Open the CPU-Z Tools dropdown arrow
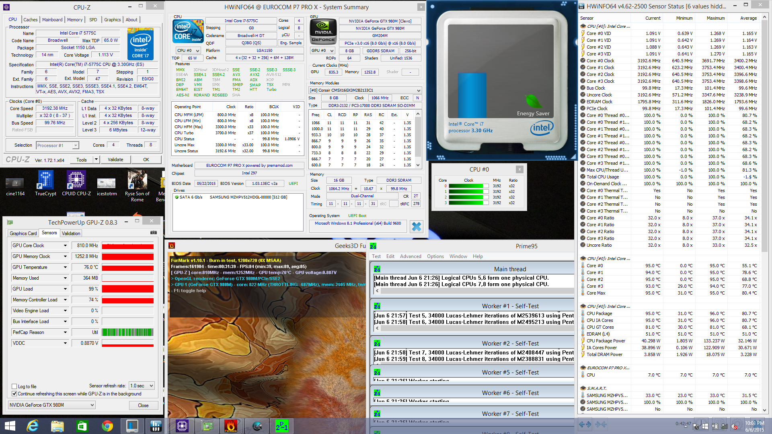The image size is (772, 434). pos(96,160)
